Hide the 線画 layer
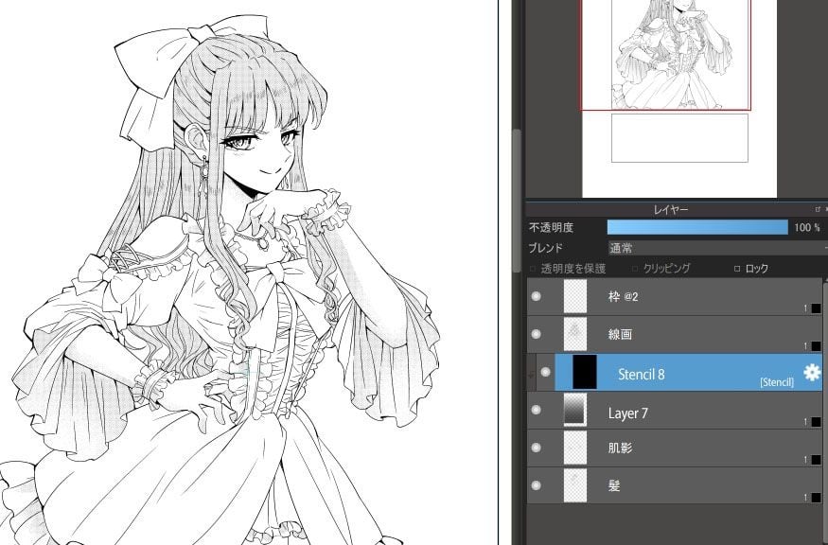This screenshot has width=828, height=545. [536, 334]
